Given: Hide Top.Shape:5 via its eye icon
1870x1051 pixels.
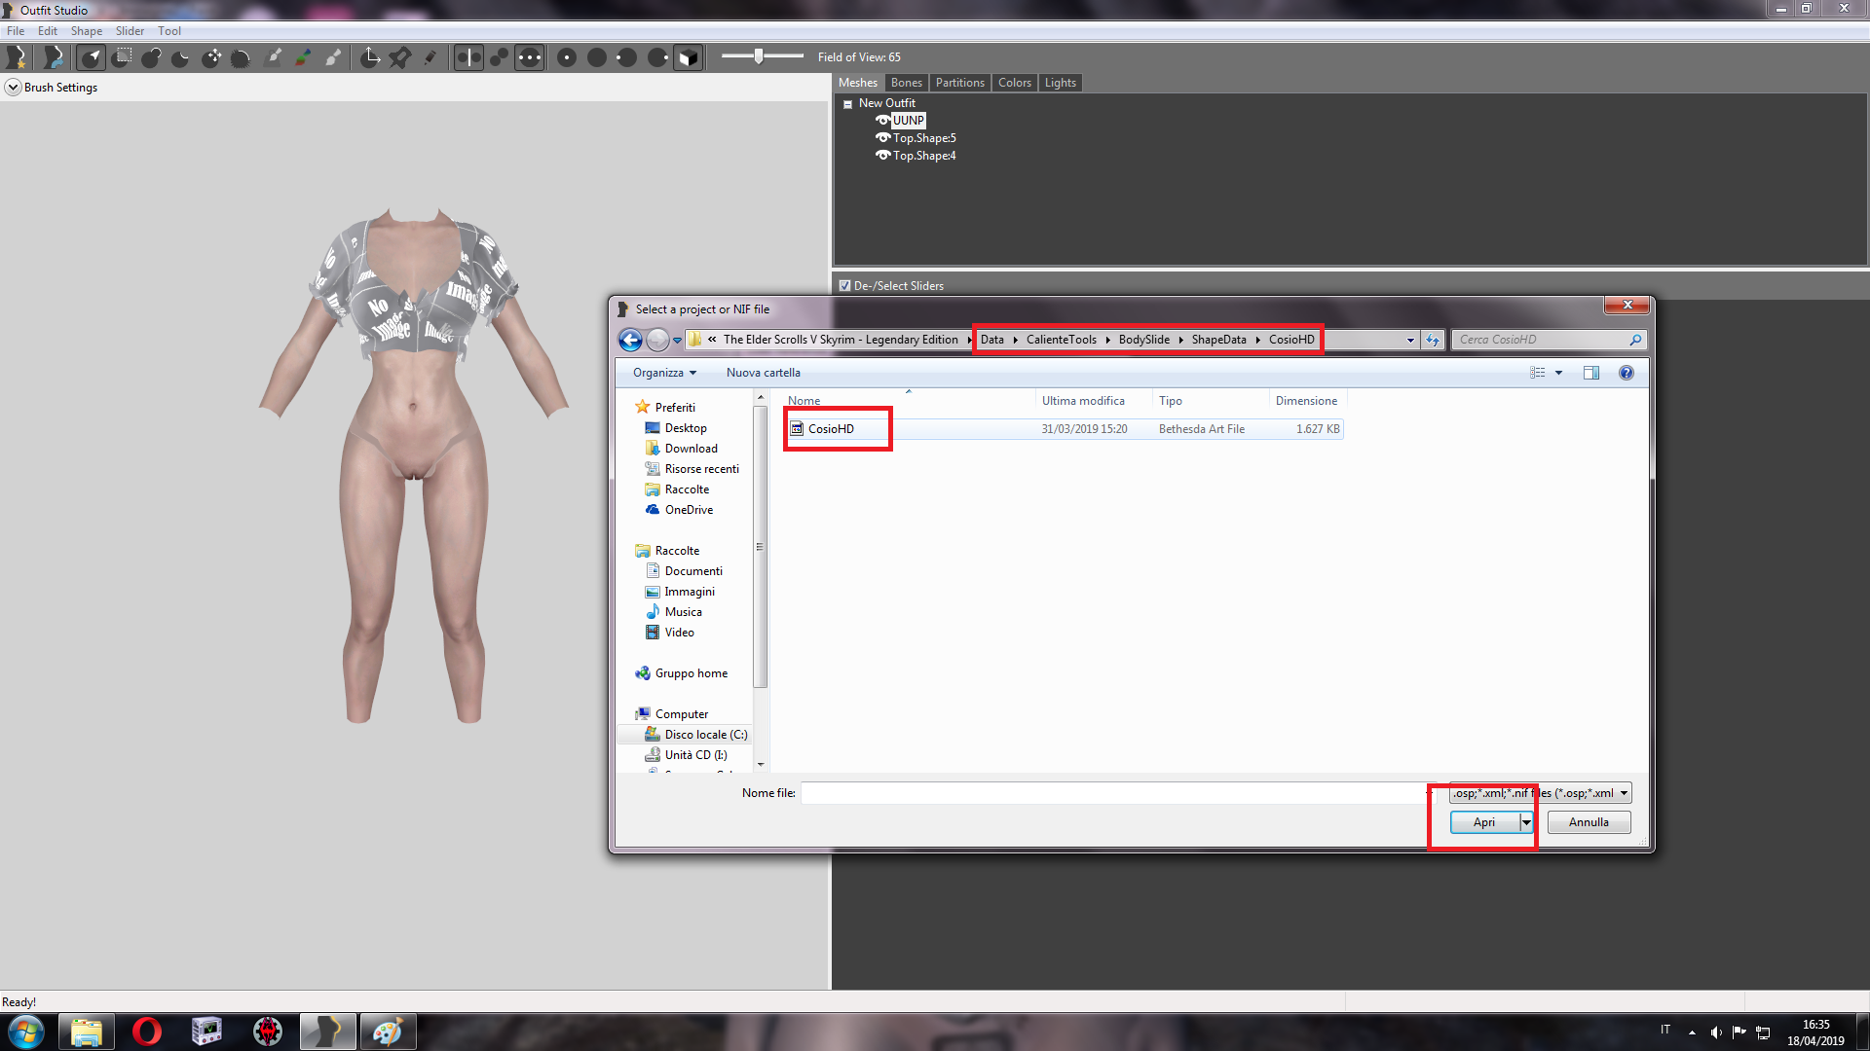Looking at the screenshot, I should 882,138.
